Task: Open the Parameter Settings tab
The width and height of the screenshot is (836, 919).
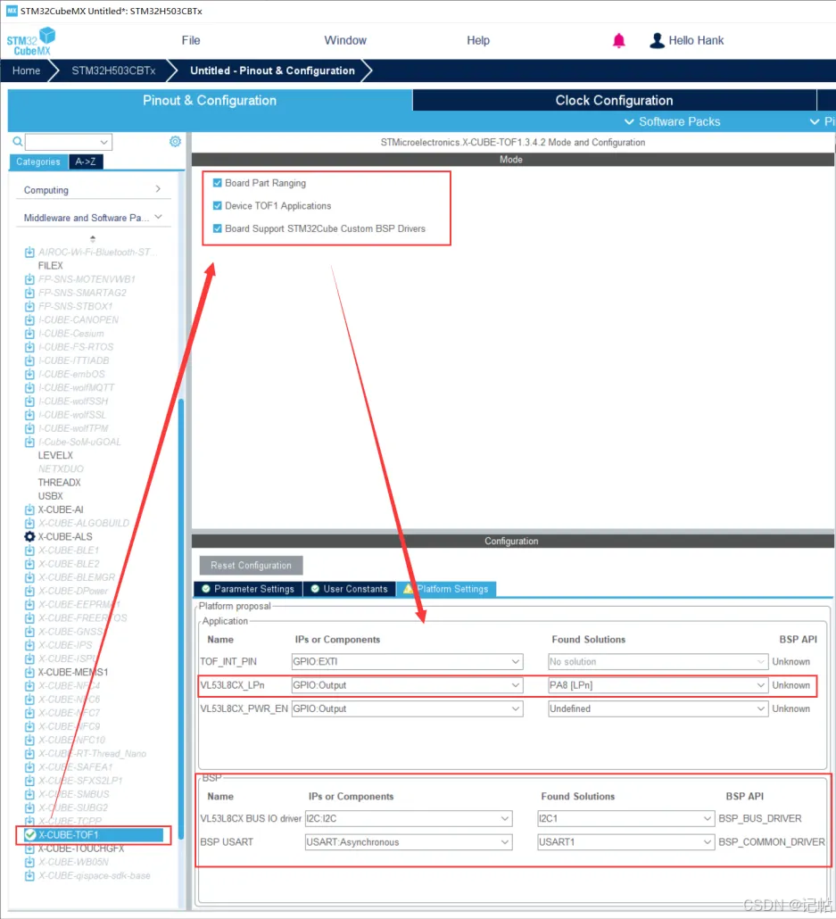Action: pyautogui.click(x=248, y=589)
